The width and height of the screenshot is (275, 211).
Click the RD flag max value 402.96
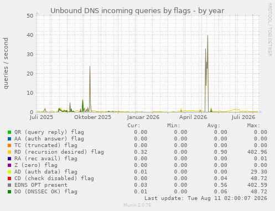(257, 152)
